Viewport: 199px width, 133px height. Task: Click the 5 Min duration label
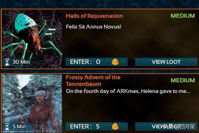point(19,126)
